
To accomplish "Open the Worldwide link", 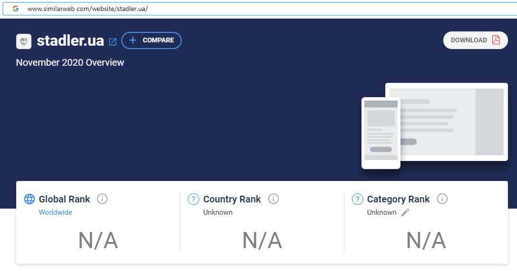I will pos(55,212).
